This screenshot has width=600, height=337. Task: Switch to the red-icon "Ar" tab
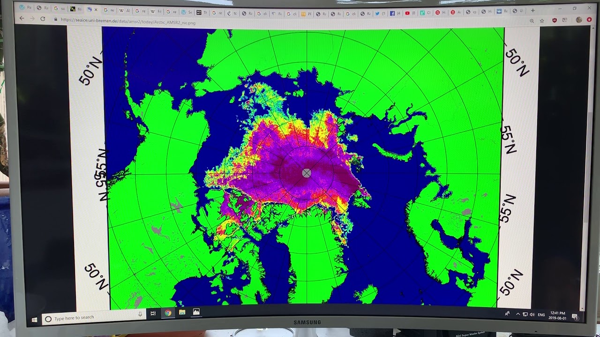(x=456, y=12)
